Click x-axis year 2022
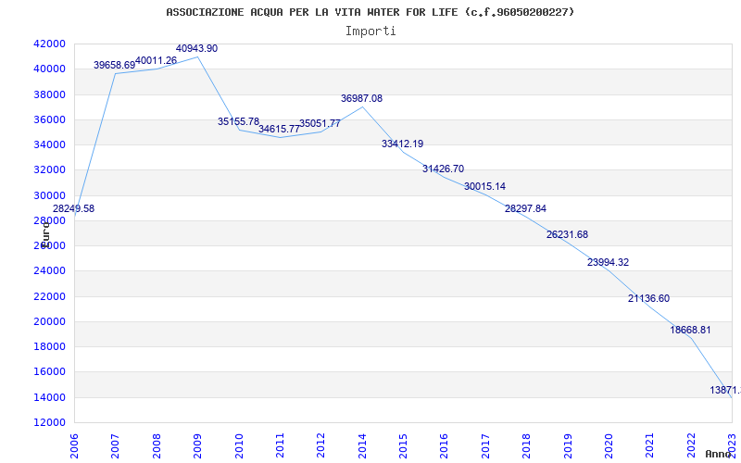The image size is (741, 463). coord(691,446)
